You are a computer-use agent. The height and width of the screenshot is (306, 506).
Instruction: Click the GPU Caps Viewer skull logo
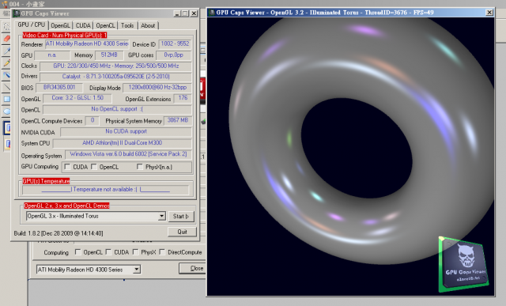[463, 264]
